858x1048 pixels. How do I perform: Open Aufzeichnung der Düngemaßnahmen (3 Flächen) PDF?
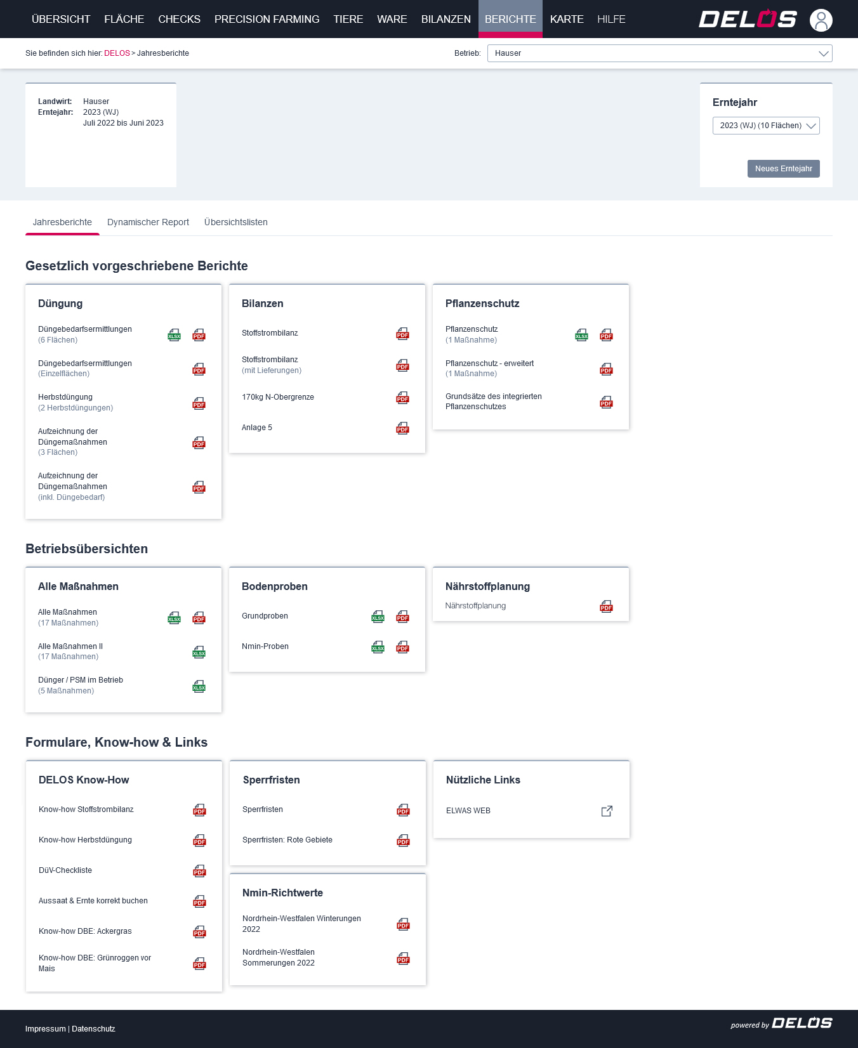click(199, 443)
